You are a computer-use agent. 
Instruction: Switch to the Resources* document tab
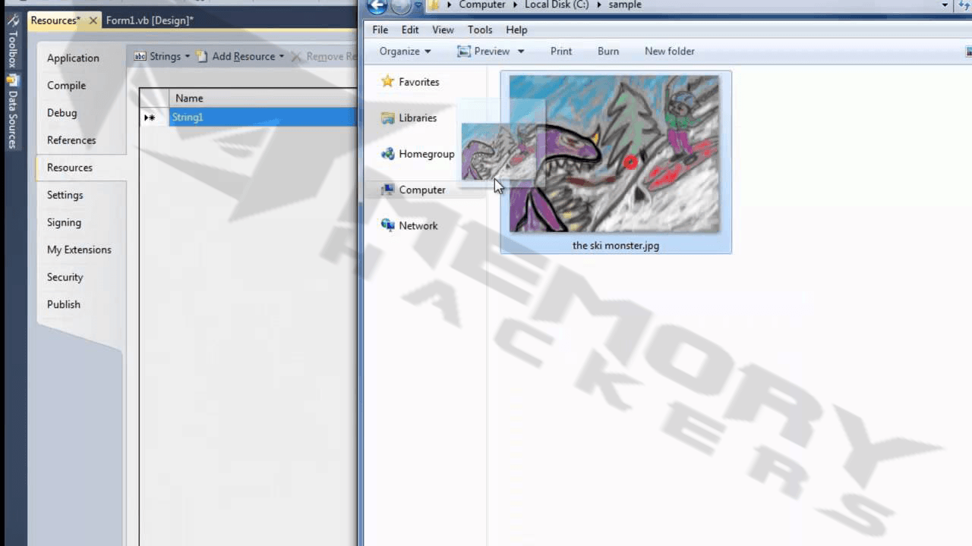(55, 20)
